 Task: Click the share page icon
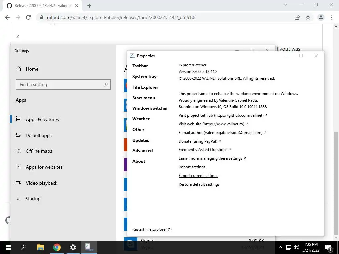297,17
